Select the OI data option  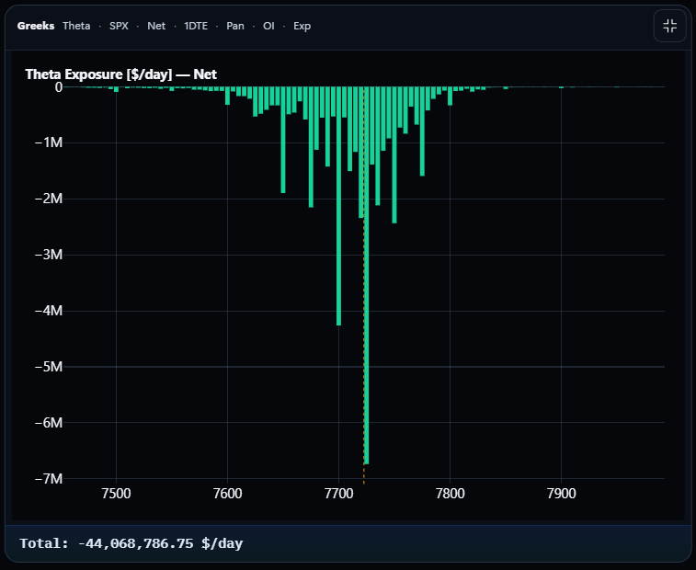pos(268,26)
